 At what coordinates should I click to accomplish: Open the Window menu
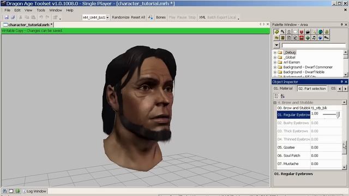(x=56, y=10)
